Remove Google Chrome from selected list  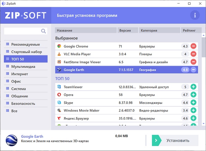193,46
